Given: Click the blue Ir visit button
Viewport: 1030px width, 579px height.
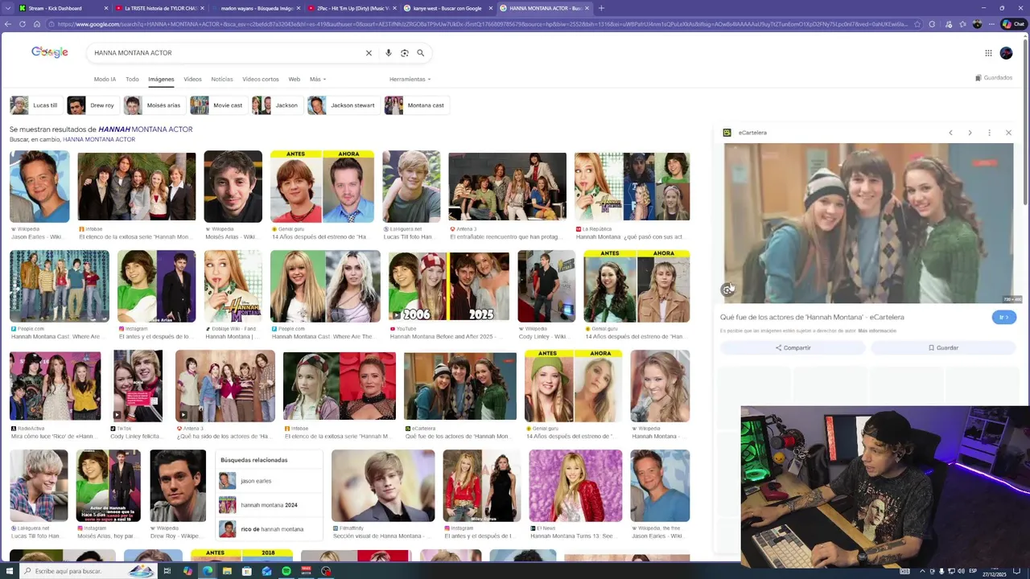Looking at the screenshot, I should click(x=1004, y=318).
